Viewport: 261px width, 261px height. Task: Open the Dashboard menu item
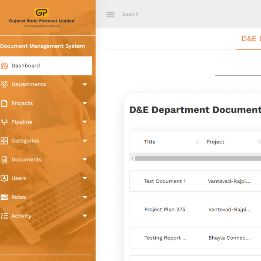[26, 66]
